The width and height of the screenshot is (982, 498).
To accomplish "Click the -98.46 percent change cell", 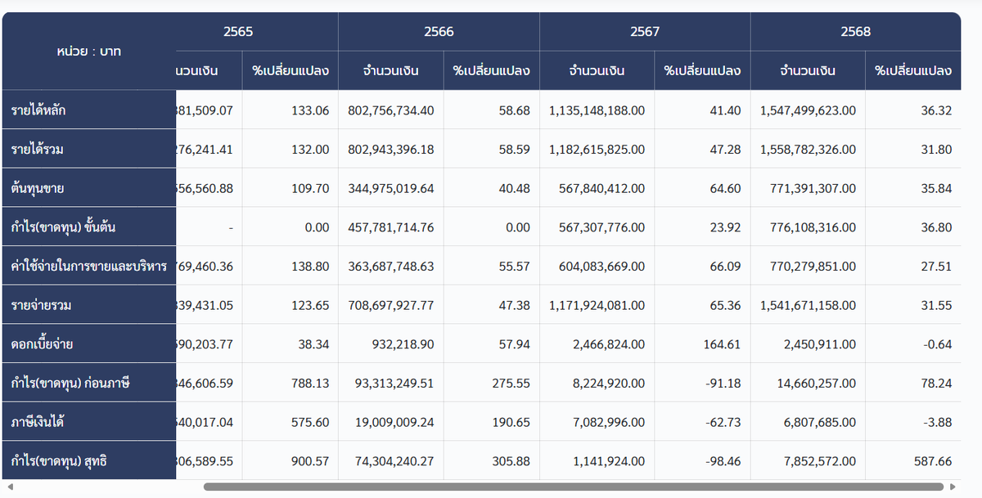I will pyautogui.click(x=703, y=461).
